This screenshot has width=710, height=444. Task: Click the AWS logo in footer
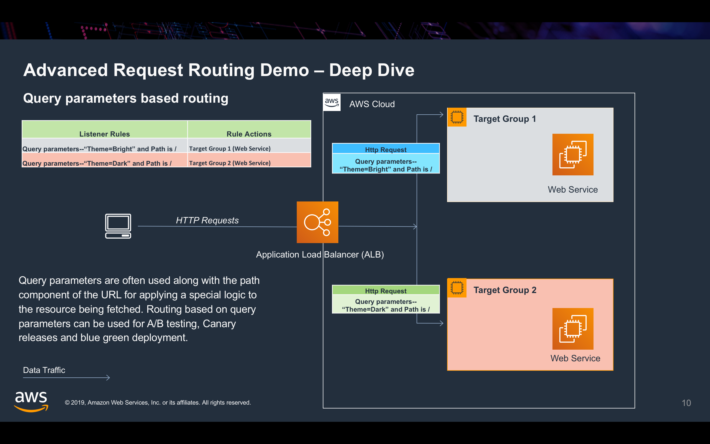(x=31, y=402)
